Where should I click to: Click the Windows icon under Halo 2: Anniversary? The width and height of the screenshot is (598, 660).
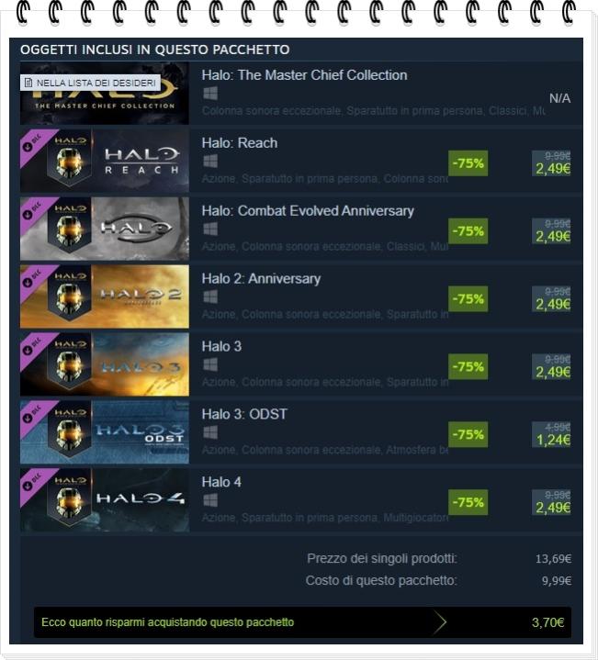(x=210, y=296)
